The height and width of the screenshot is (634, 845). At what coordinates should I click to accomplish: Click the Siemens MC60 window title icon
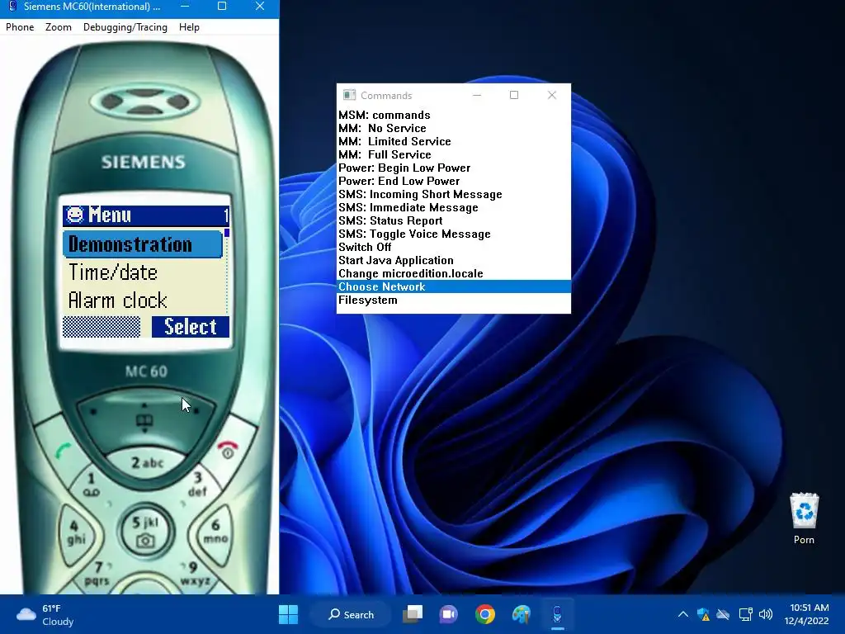pyautogui.click(x=12, y=7)
